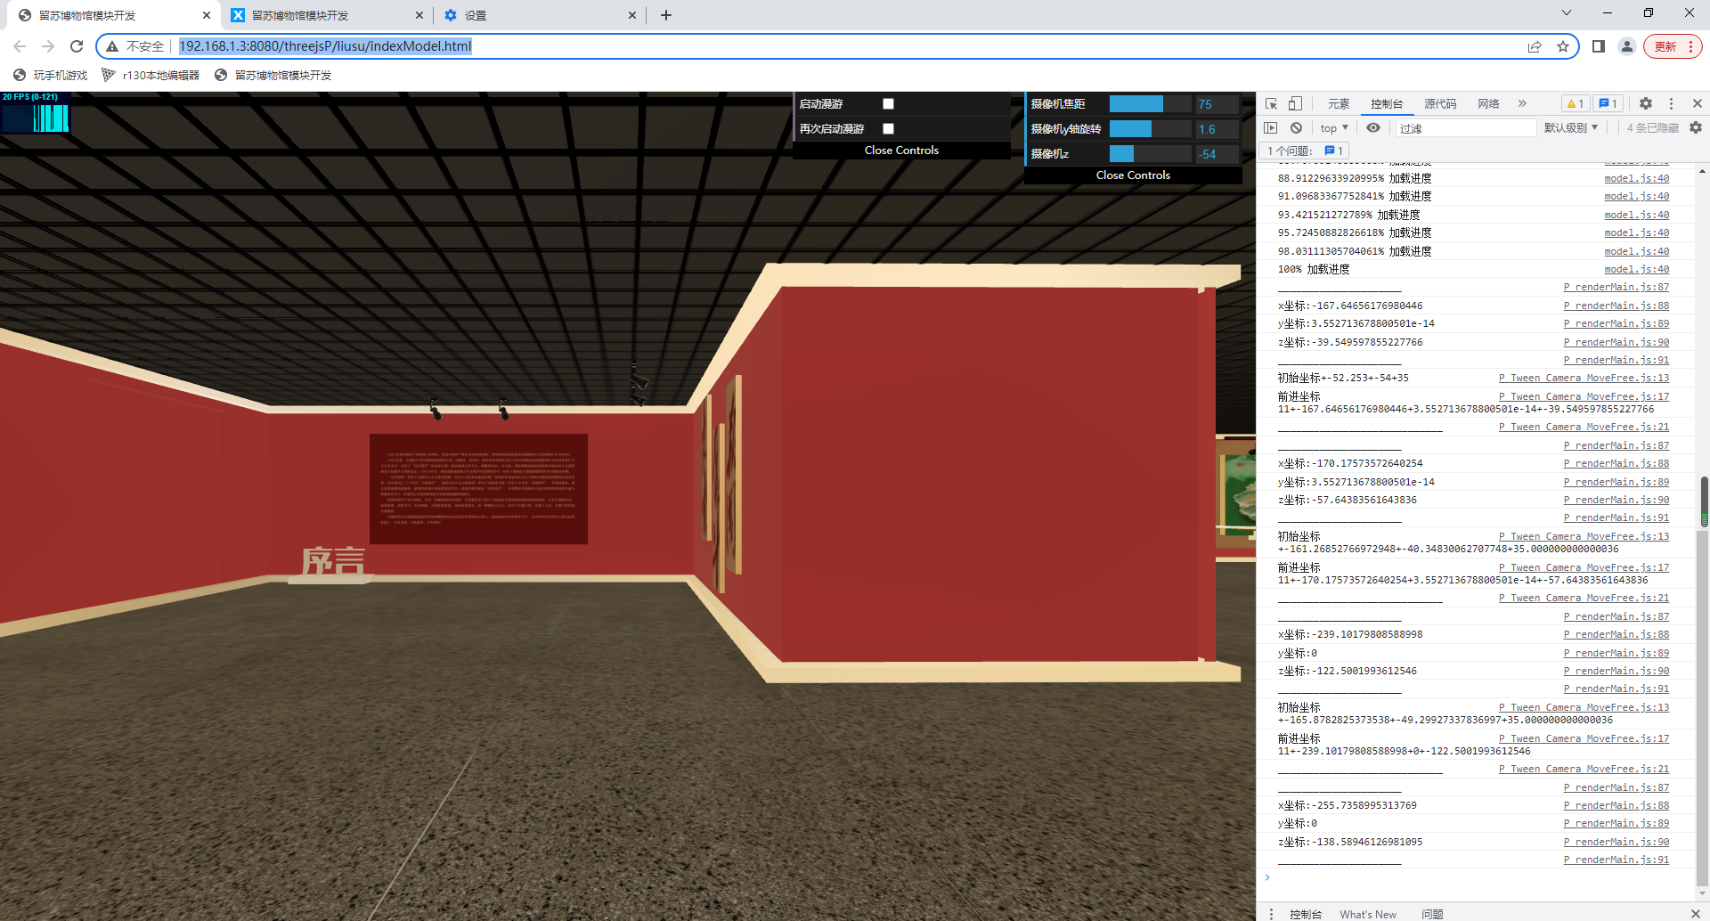Go back in browser history
The width and height of the screenshot is (1710, 921).
click(20, 46)
